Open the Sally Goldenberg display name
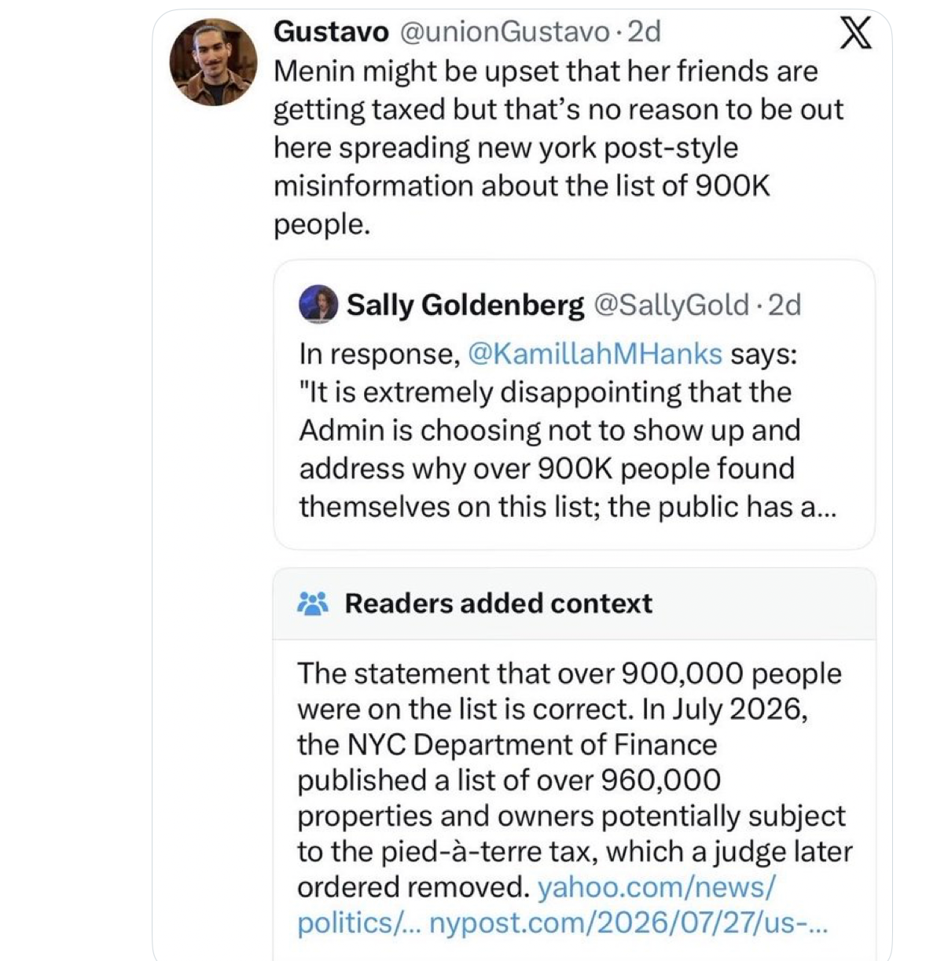948x961 pixels. click(x=465, y=305)
